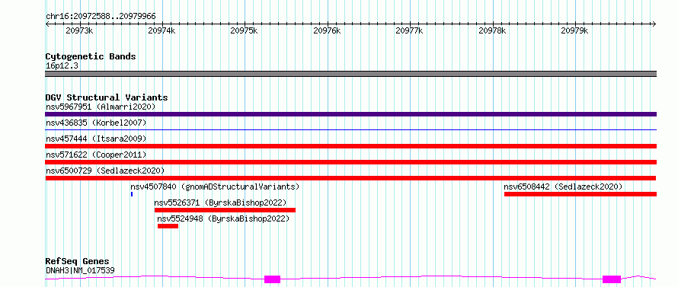Viewport: 678px width, 287px height.
Task: Select the left magenta DNAH3 exon block
Action: click(273, 279)
